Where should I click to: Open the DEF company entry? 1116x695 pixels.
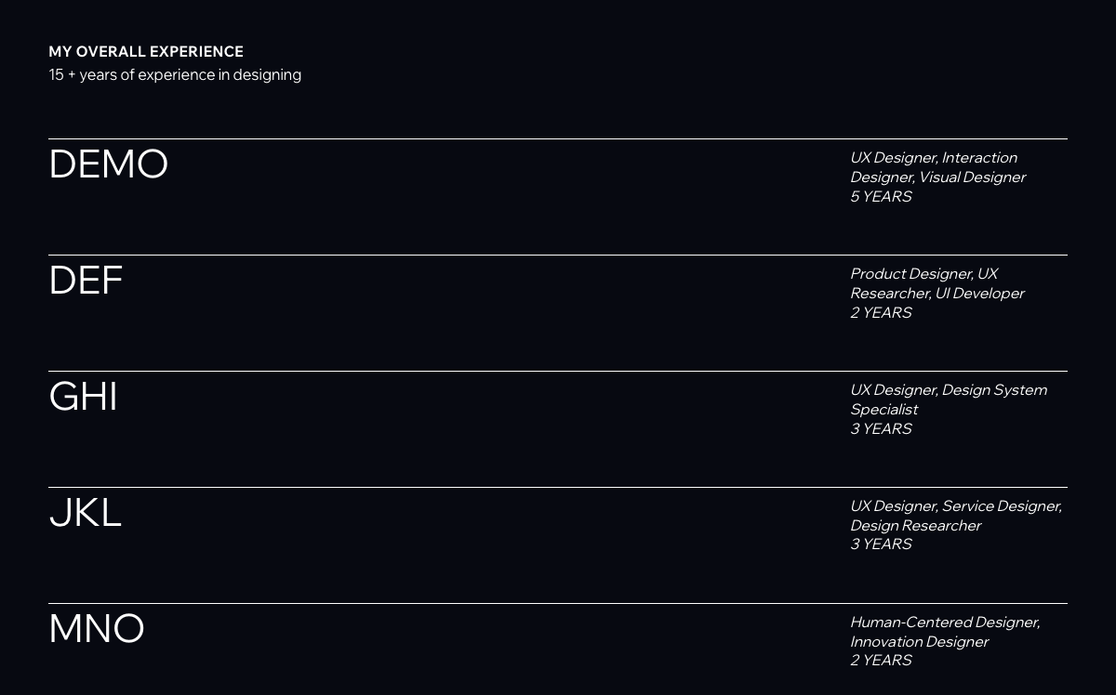[x=86, y=281]
